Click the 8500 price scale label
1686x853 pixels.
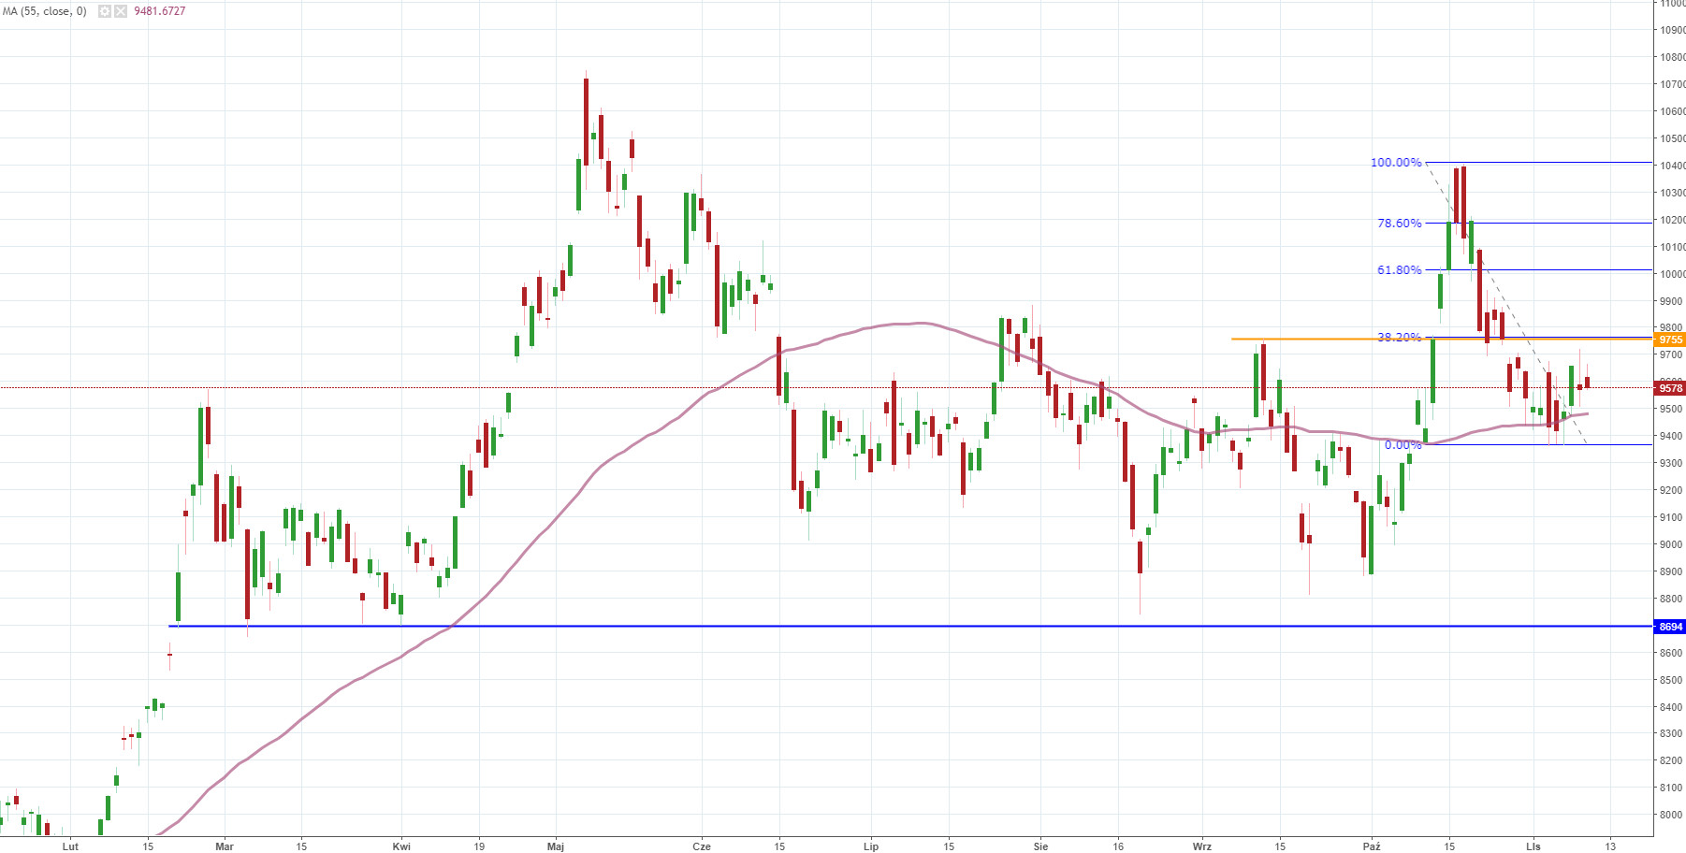1672,680
